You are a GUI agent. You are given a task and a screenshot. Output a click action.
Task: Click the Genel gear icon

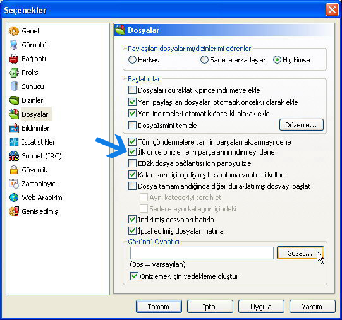(14, 31)
